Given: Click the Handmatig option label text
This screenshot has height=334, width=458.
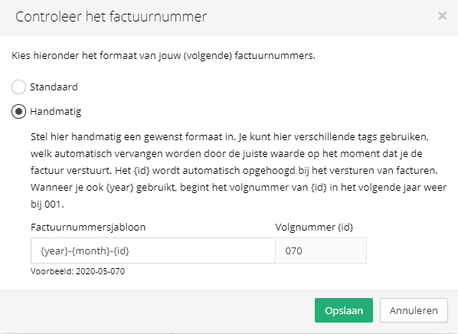Looking at the screenshot, I should (x=55, y=112).
